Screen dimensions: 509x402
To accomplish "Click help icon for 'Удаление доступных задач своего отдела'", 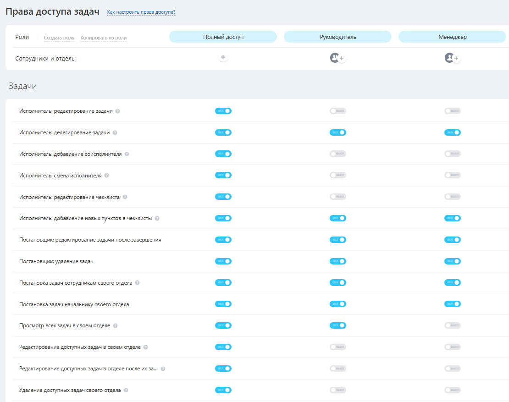I will coord(126,391).
